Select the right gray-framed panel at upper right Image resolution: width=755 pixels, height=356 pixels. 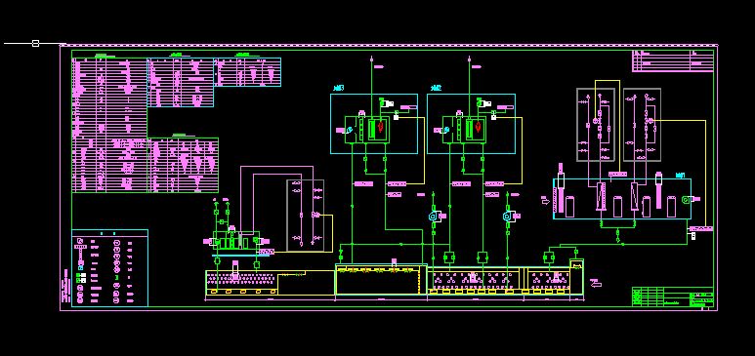coord(642,125)
